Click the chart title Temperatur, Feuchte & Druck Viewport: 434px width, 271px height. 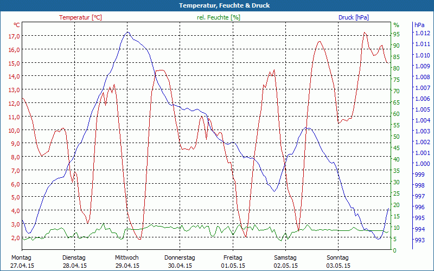(x=216, y=5)
